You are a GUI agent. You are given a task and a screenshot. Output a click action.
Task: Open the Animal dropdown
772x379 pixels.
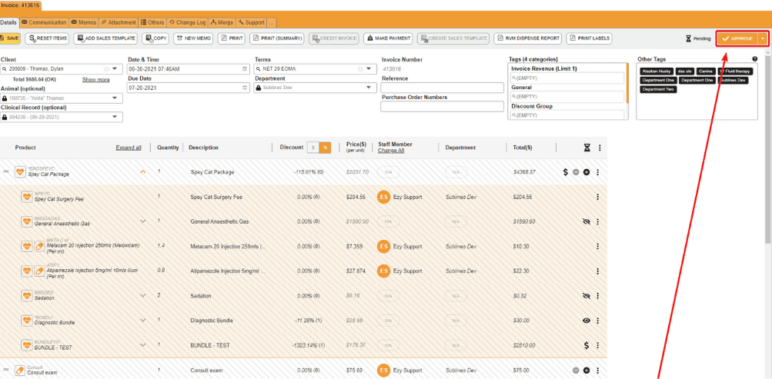(x=115, y=98)
